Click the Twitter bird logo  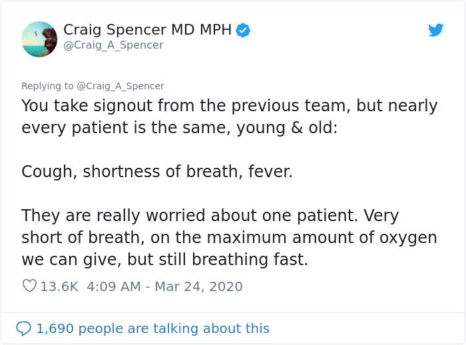(x=435, y=30)
